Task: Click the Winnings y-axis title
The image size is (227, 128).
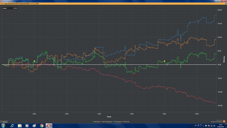Action: pos(224,59)
